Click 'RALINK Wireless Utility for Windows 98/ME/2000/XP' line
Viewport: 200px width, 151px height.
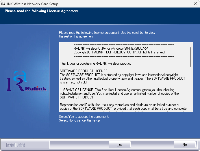[x=111, y=49]
